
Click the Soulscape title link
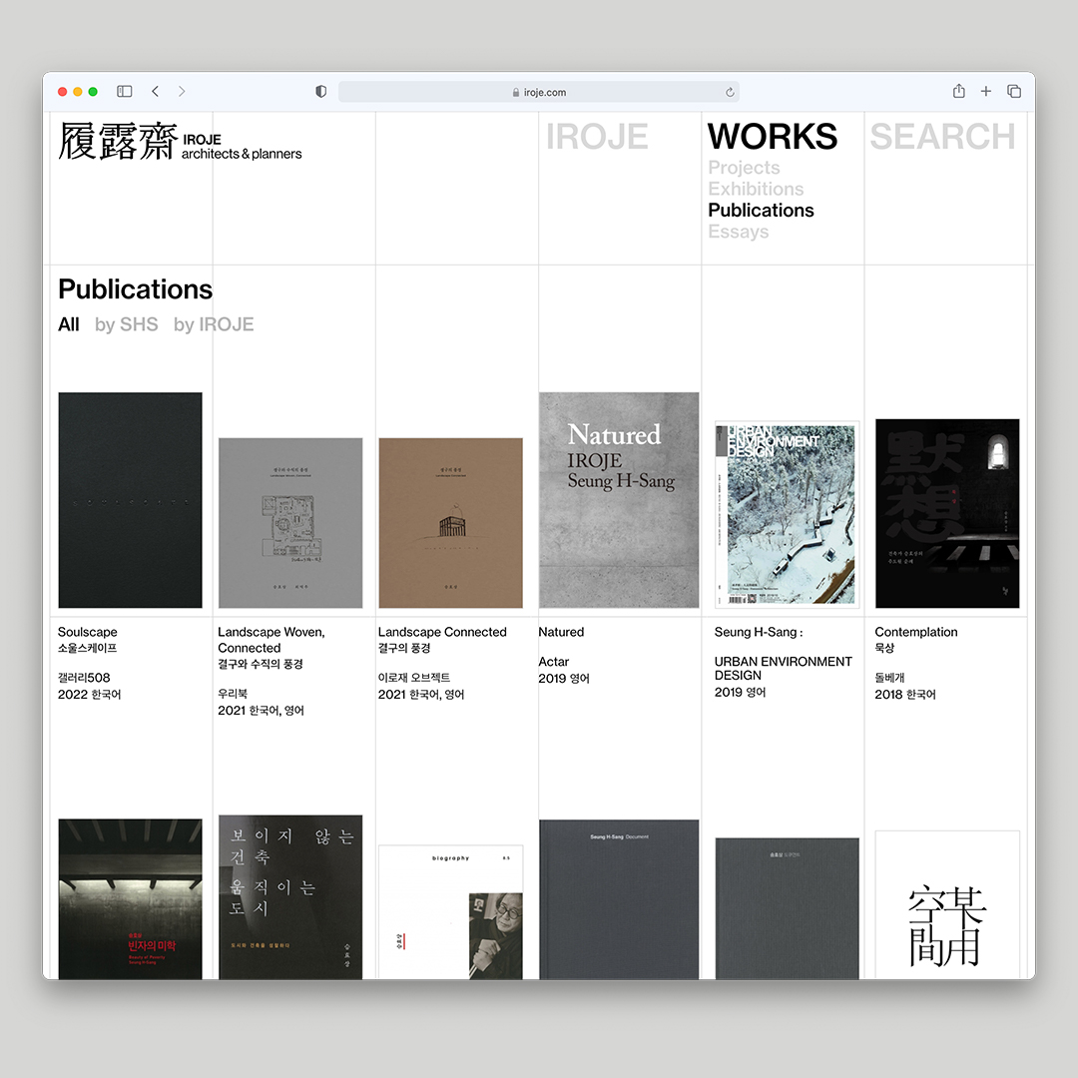pos(87,632)
